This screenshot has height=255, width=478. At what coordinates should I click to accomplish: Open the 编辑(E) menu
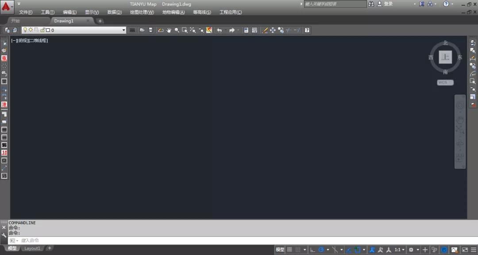69,12
